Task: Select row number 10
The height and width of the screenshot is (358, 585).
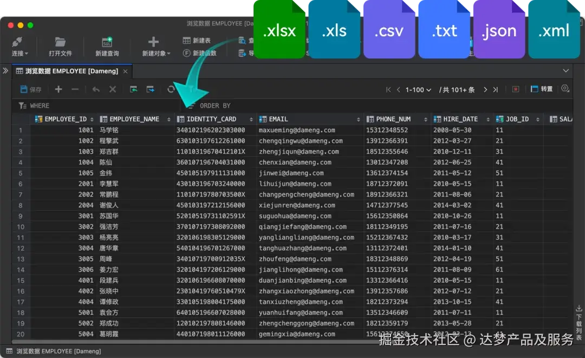Action: click(21, 227)
